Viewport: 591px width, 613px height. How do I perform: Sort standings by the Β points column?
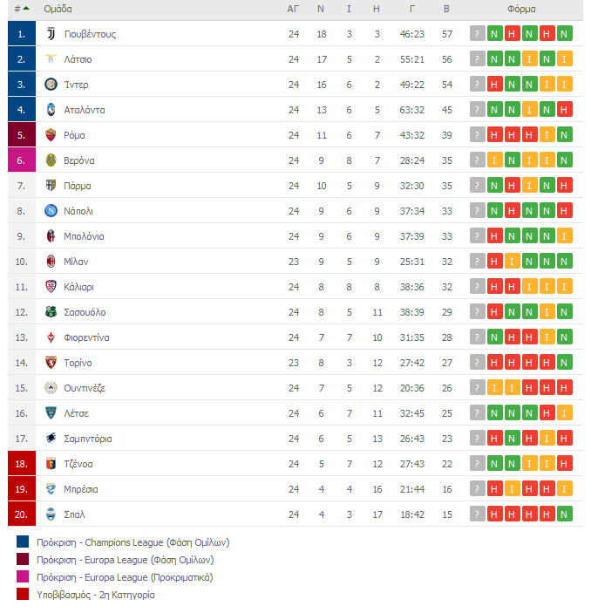point(446,9)
